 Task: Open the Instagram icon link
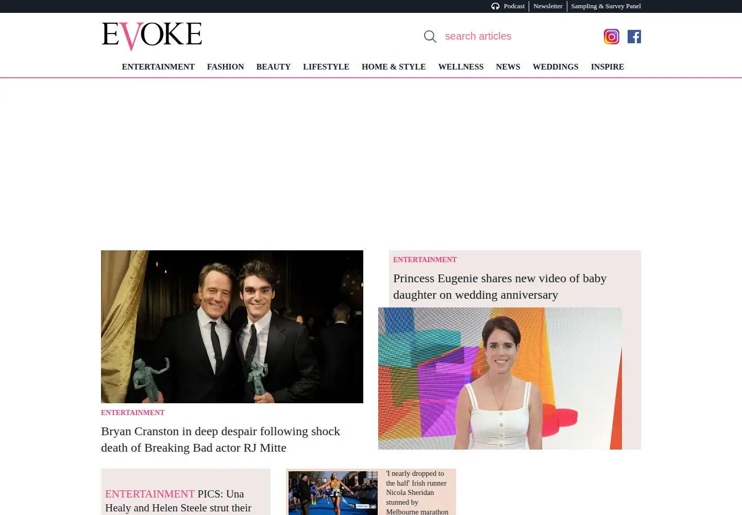(x=612, y=37)
